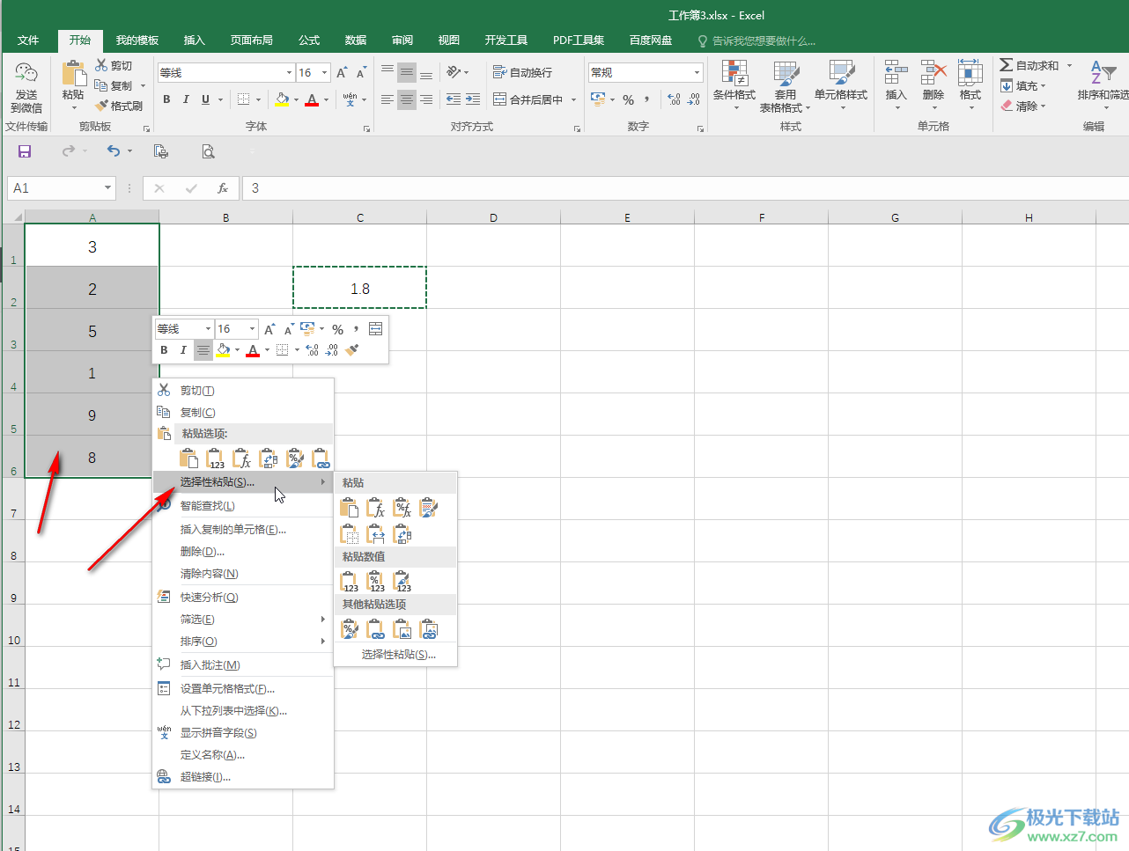Open mini toolbar font name dropdown
The height and width of the screenshot is (851, 1129).
pyautogui.click(x=209, y=329)
